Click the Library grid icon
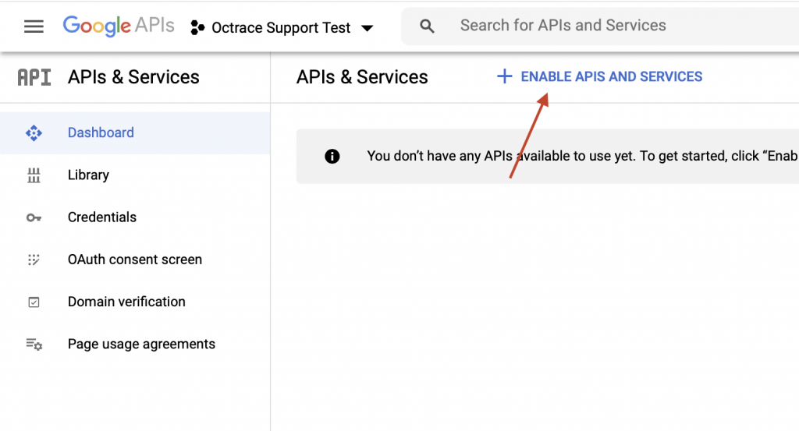The image size is (799, 431). click(x=34, y=175)
